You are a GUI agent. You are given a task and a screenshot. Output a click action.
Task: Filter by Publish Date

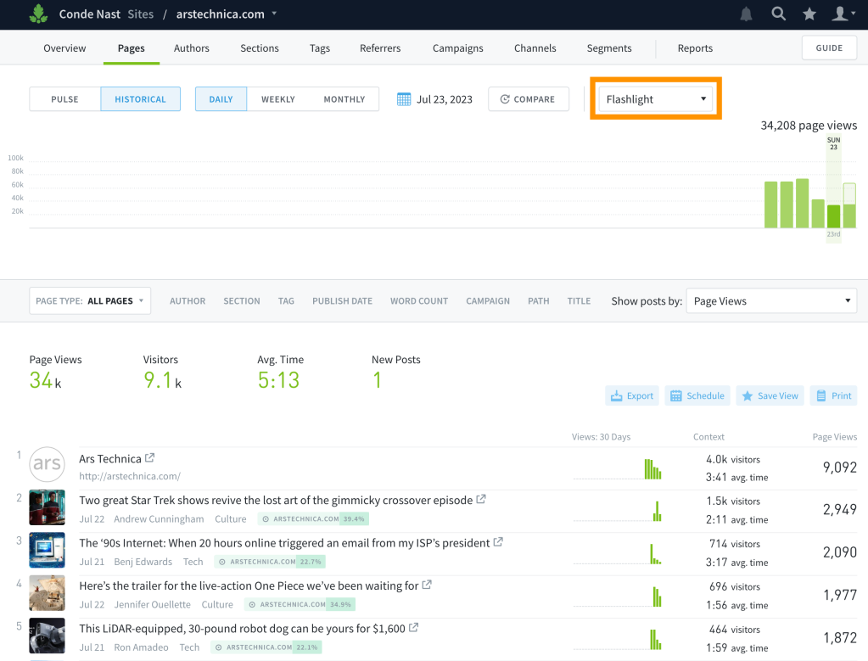point(342,301)
